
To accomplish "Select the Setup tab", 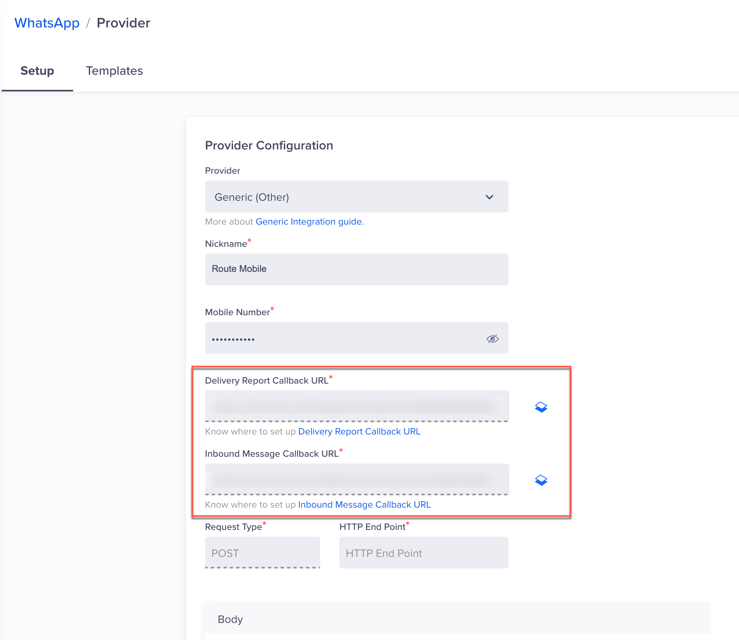I will 37,71.
